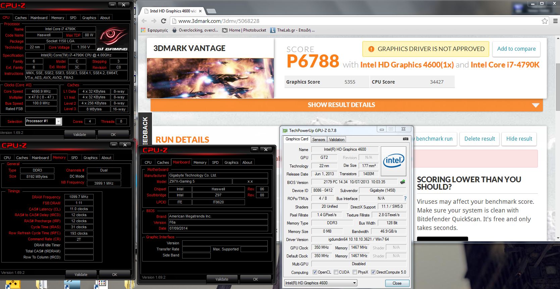Click the Mainboard Model field Z97X-Gaming 5

[x=200, y=181]
